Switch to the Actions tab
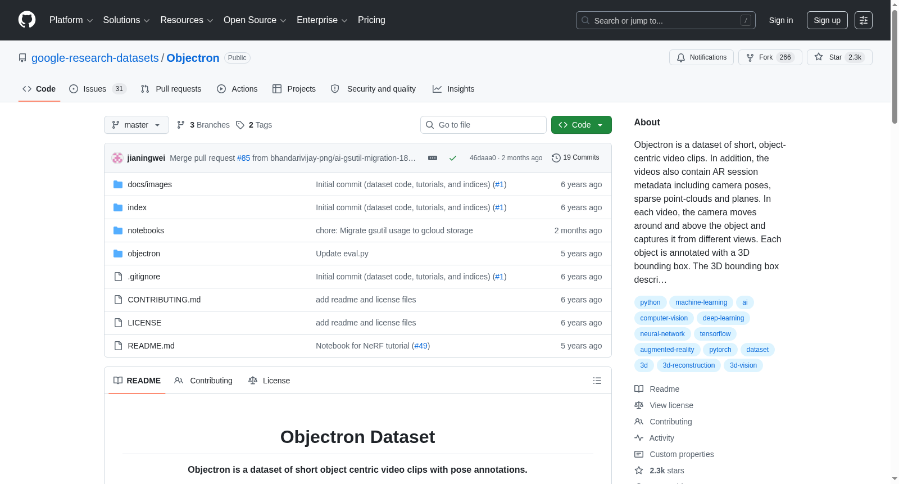This screenshot has height=484, width=899. [237, 89]
